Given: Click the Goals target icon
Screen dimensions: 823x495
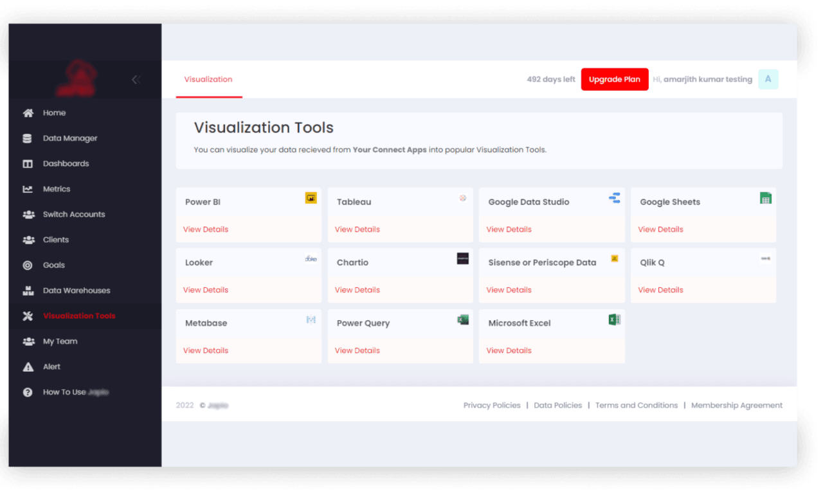Looking at the screenshot, I should point(28,265).
